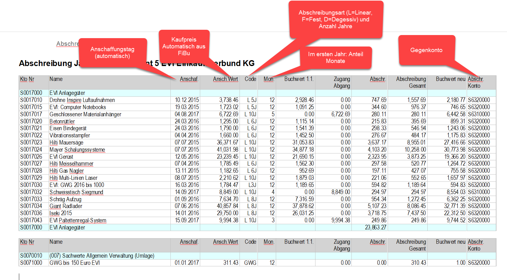The height and width of the screenshot is (280, 507).
Task: Select the GWG bis 150 Euro EVI row
Action: click(257, 263)
